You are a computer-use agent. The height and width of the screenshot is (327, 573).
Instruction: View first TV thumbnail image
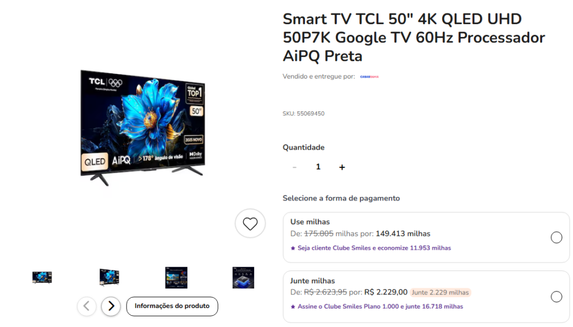pos(42,278)
